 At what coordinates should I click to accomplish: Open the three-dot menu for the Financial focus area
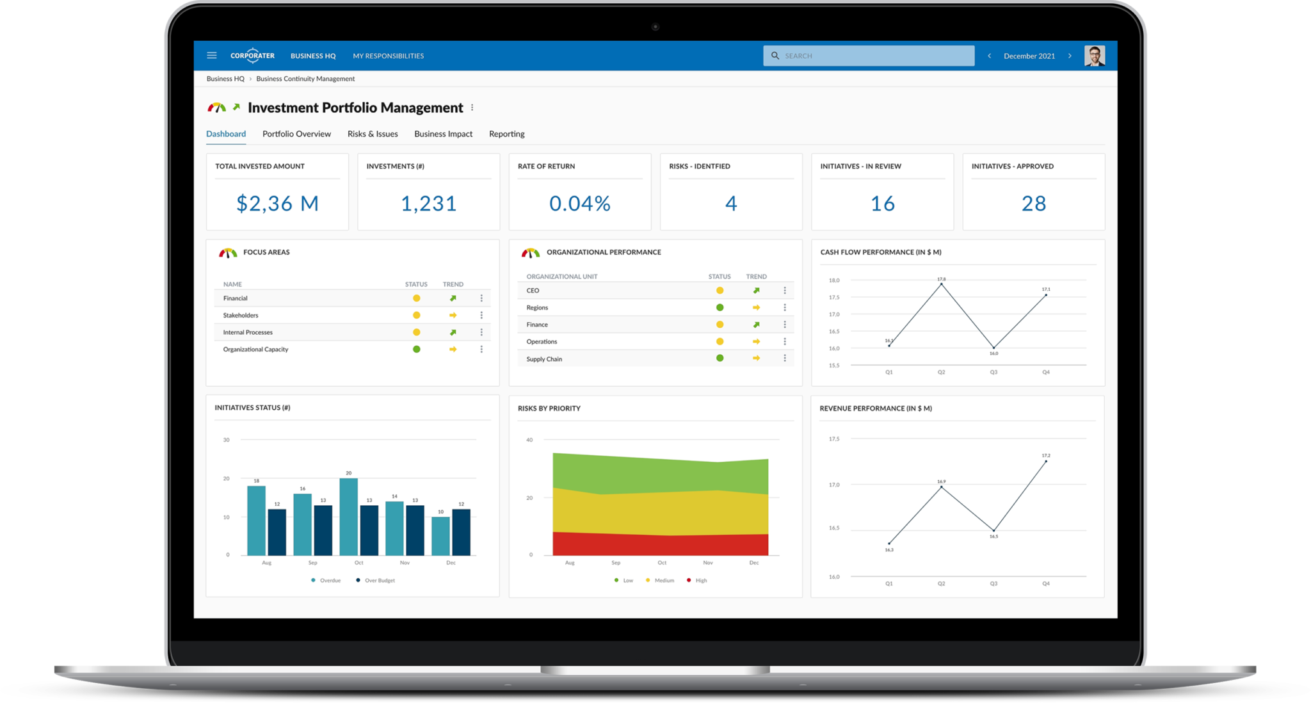point(481,298)
